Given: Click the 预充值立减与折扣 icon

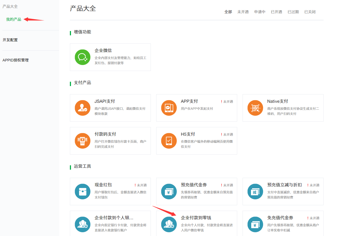Looking at the screenshot, I should point(255,191).
